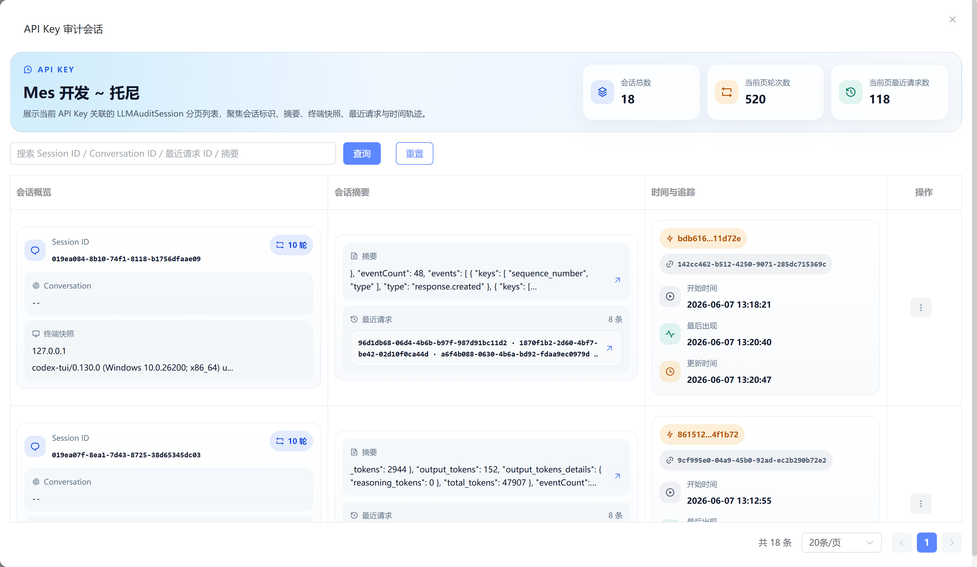Click the 10 轮 badge for session 019ea07f
This screenshot has width=977, height=567.
tap(291, 441)
